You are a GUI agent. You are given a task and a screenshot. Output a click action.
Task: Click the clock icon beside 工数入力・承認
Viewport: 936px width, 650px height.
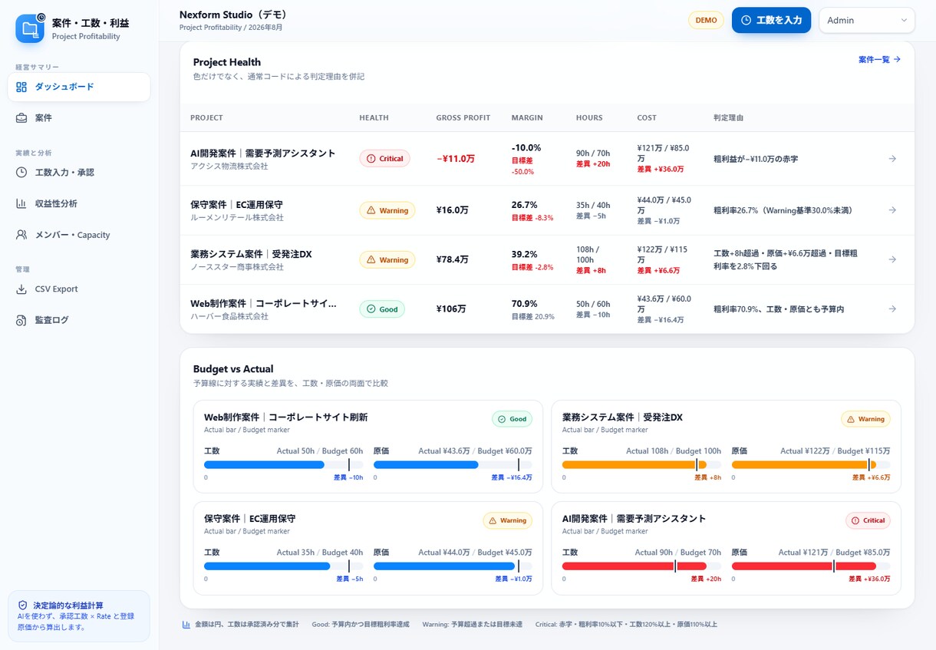pos(21,173)
